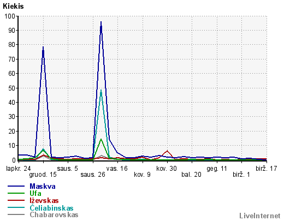Click the red Iževskas bump at kov. 30
The height and width of the screenshot is (221, 284).
click(x=167, y=151)
